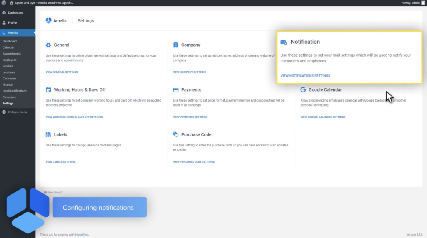Open Amelia Dashboard submenu item
This screenshot has width=427, height=238.
tap(10, 41)
